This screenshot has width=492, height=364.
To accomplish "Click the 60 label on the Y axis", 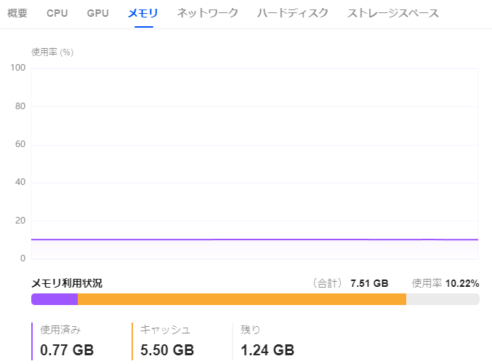I will click(21, 144).
